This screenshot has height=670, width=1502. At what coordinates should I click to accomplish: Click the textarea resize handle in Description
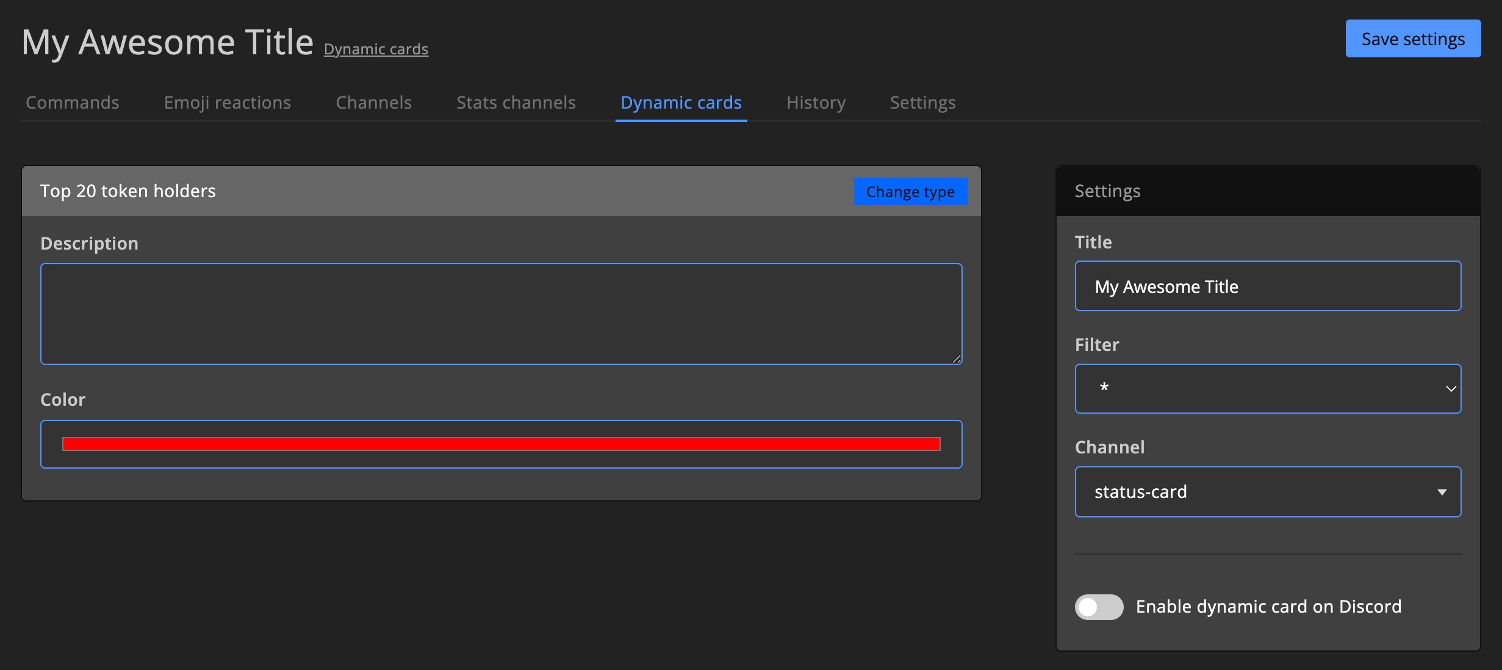tap(957, 360)
